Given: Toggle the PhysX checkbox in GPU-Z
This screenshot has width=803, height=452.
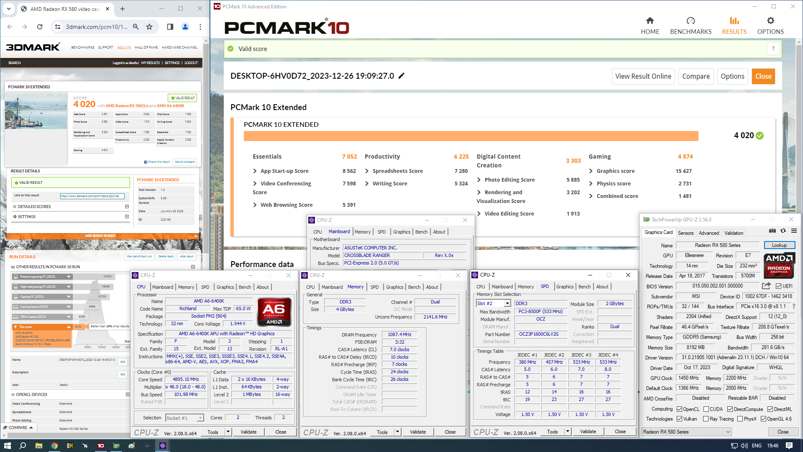Looking at the screenshot, I should coord(740,419).
